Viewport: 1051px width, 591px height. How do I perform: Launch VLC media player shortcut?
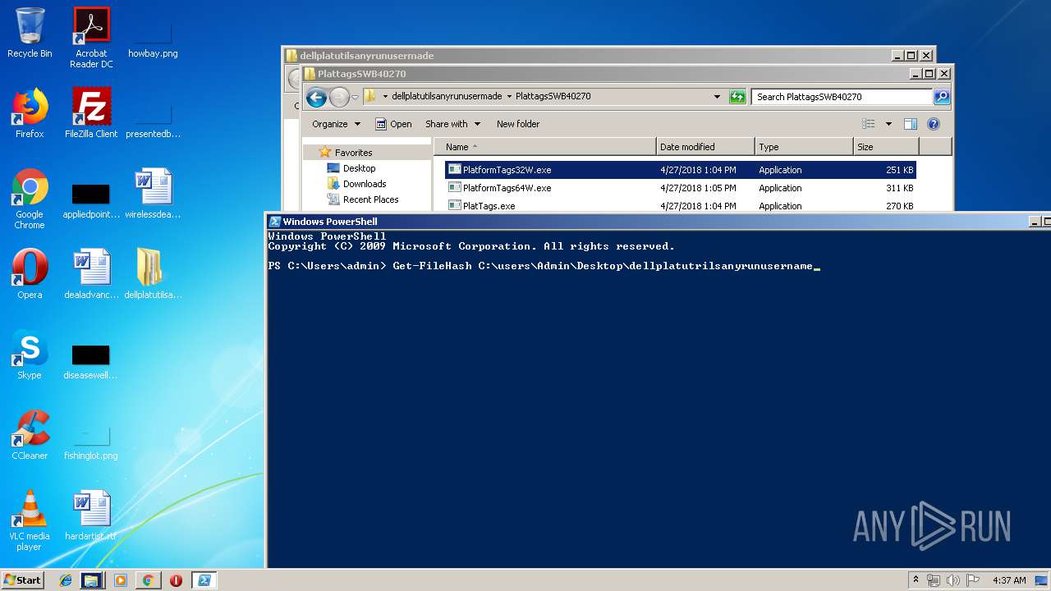(x=30, y=520)
